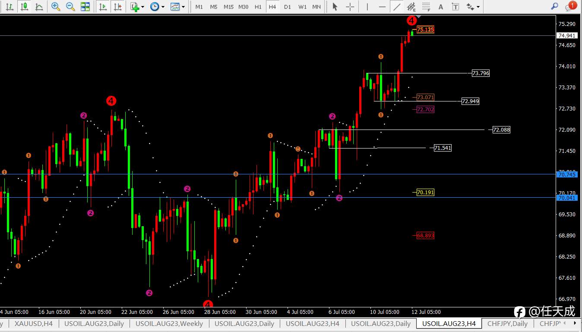
Task: Expand the periods dropdown arrow
Action: [163, 7]
